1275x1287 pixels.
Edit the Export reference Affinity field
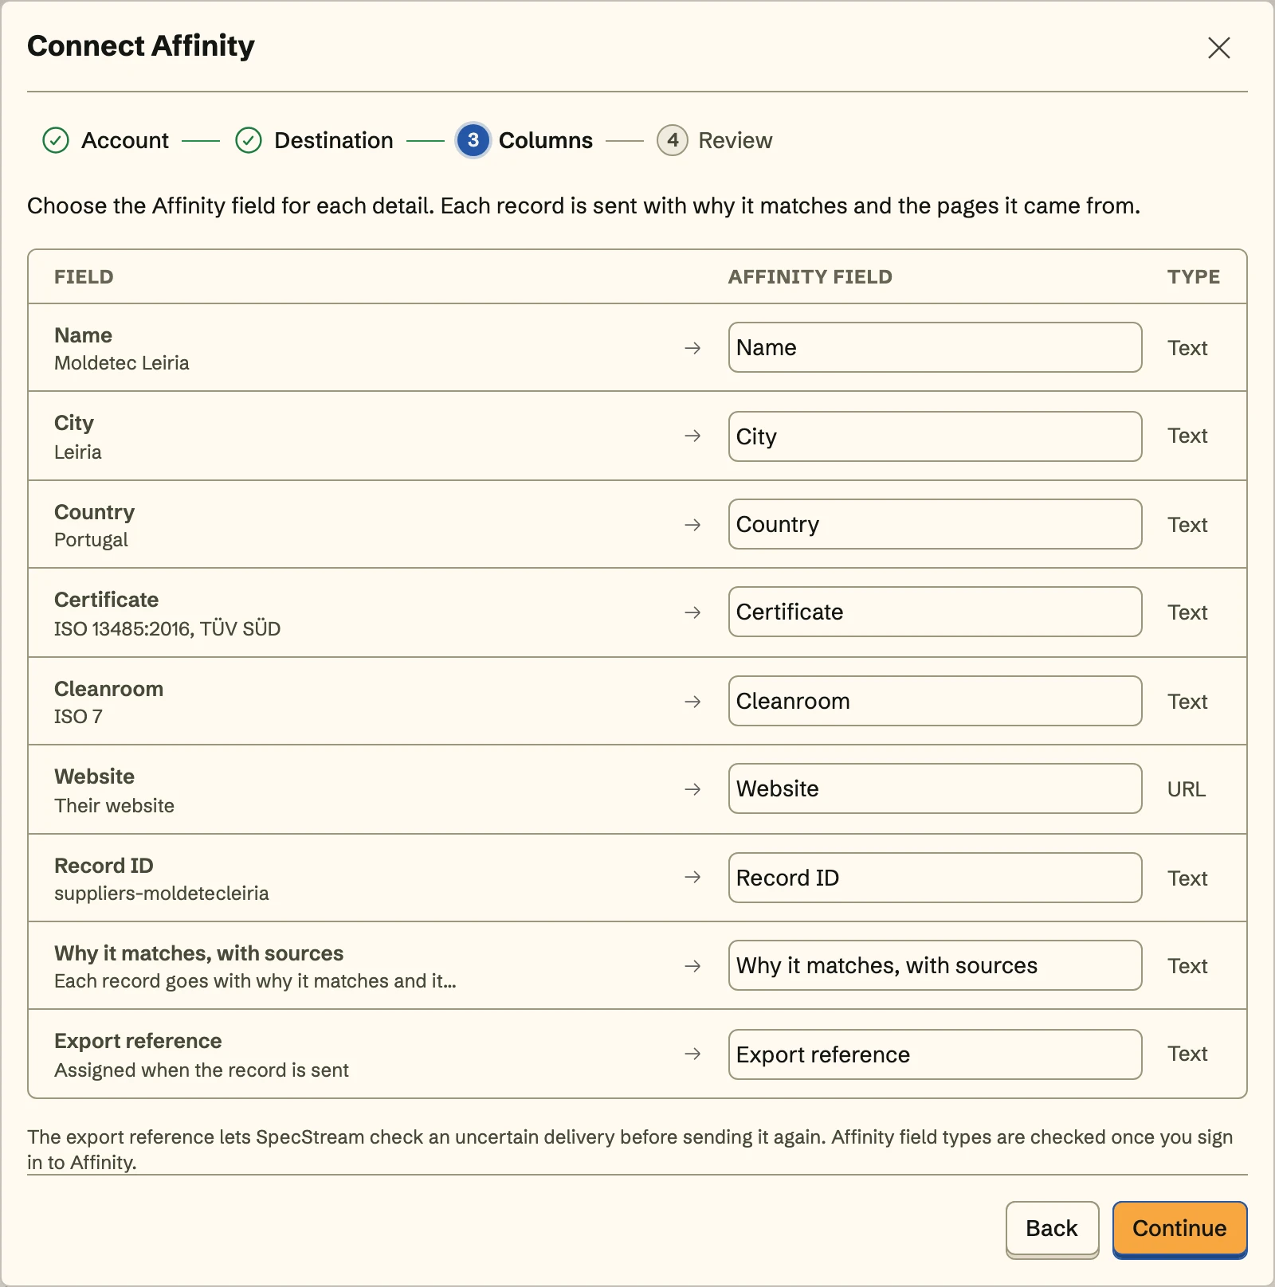tap(935, 1054)
